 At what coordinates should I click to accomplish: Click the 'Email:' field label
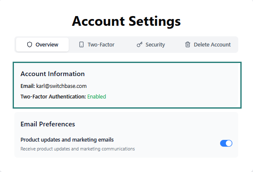(27, 86)
